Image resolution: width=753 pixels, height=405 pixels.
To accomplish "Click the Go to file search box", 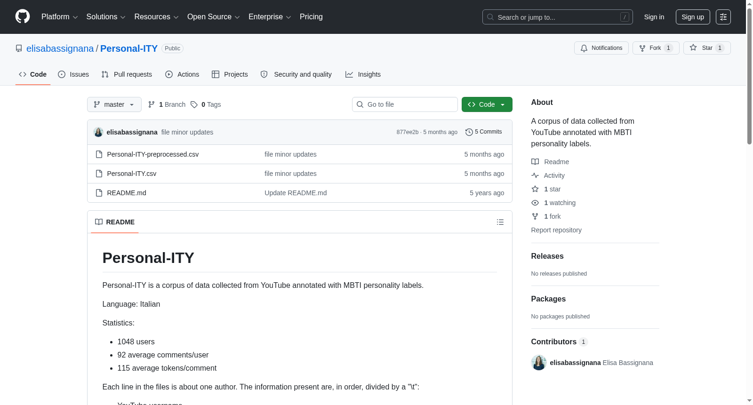I will [x=405, y=104].
